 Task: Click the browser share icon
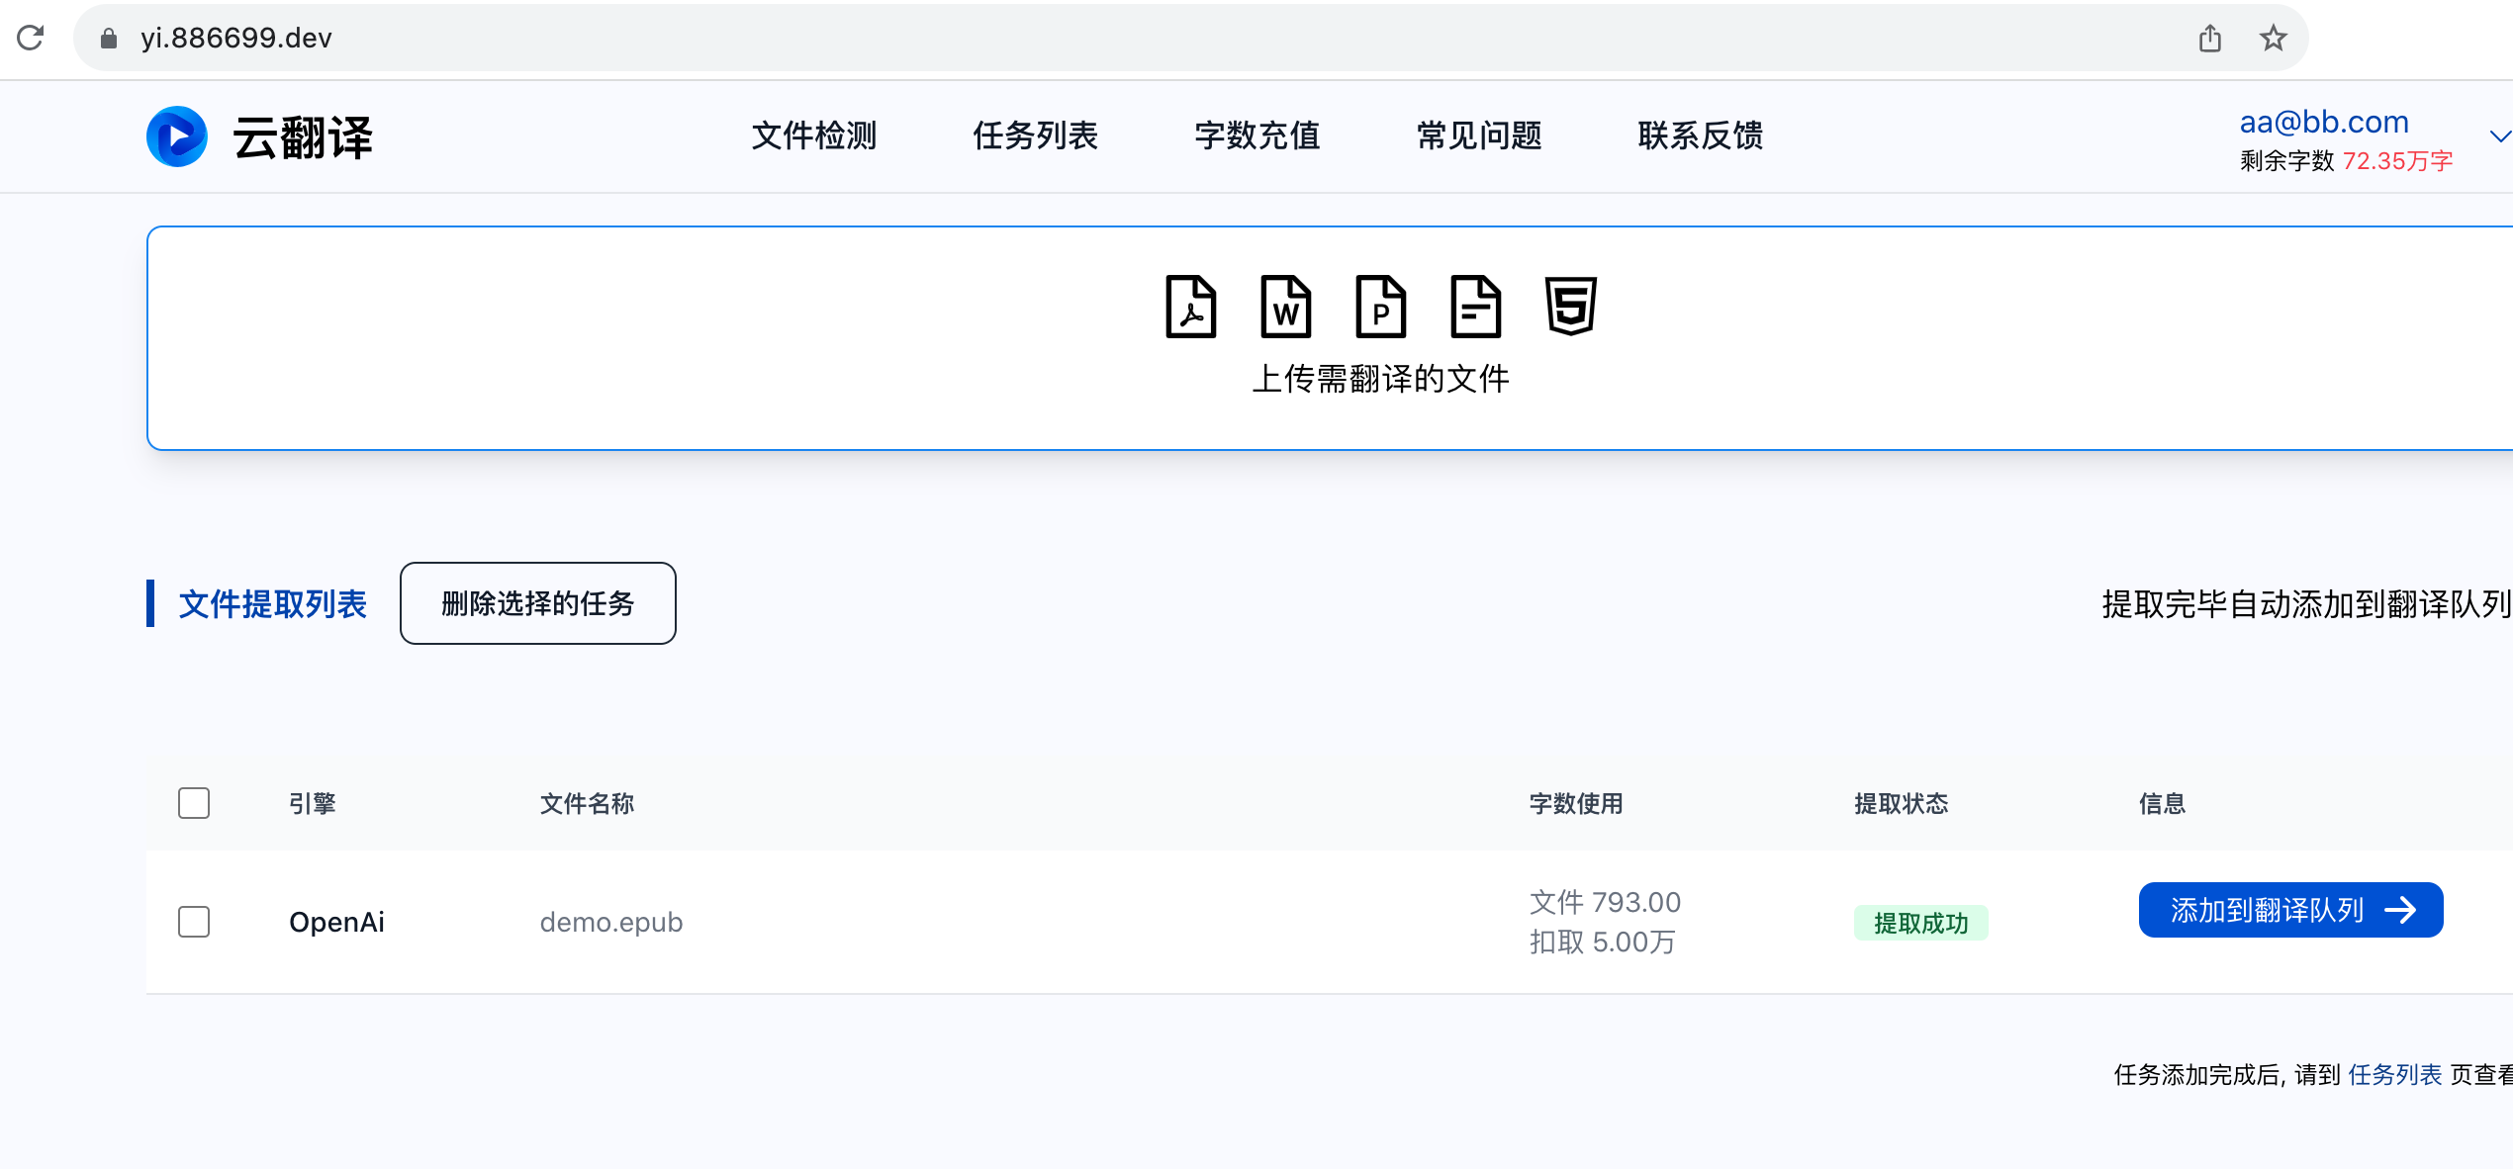click(x=2209, y=38)
